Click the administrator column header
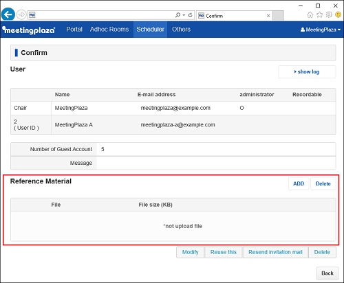 257,95
